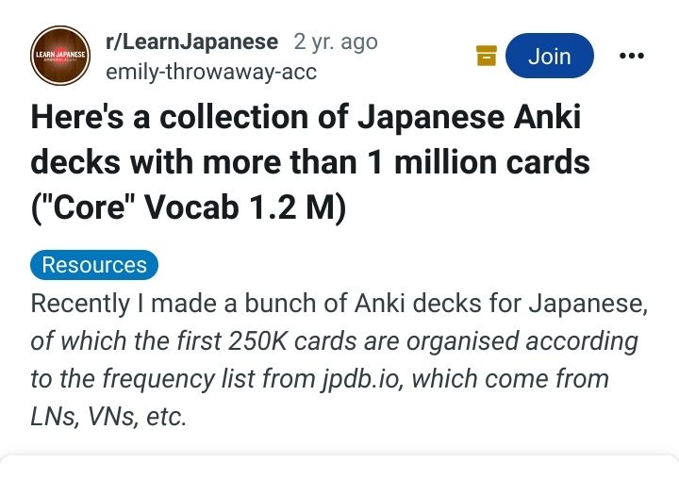679x479 pixels.
Task: Join the r/LearnJapanese community
Action: [550, 56]
